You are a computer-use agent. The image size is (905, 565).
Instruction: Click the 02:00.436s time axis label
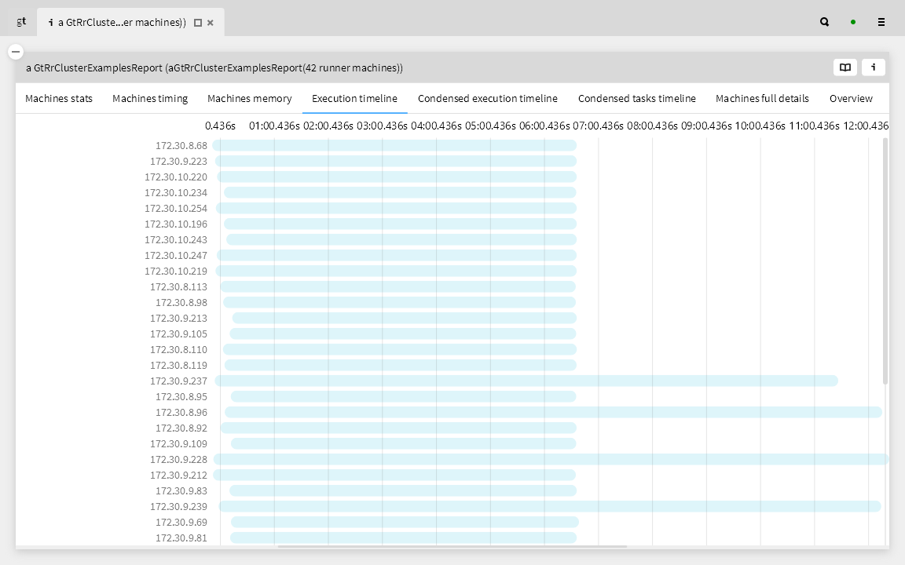(x=328, y=126)
